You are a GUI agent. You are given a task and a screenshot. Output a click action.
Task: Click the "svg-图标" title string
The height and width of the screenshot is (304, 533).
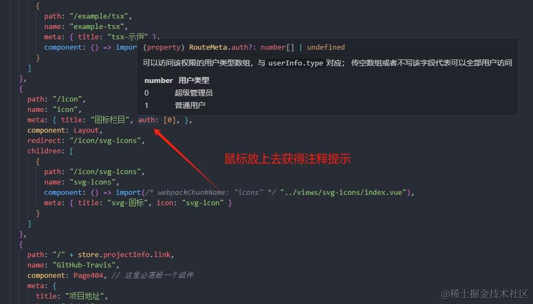tap(128, 202)
